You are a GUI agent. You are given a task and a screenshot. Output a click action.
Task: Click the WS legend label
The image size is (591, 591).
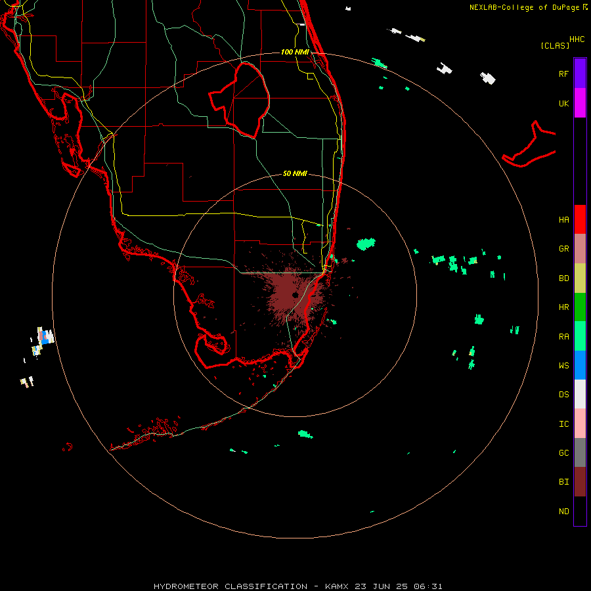pos(563,366)
